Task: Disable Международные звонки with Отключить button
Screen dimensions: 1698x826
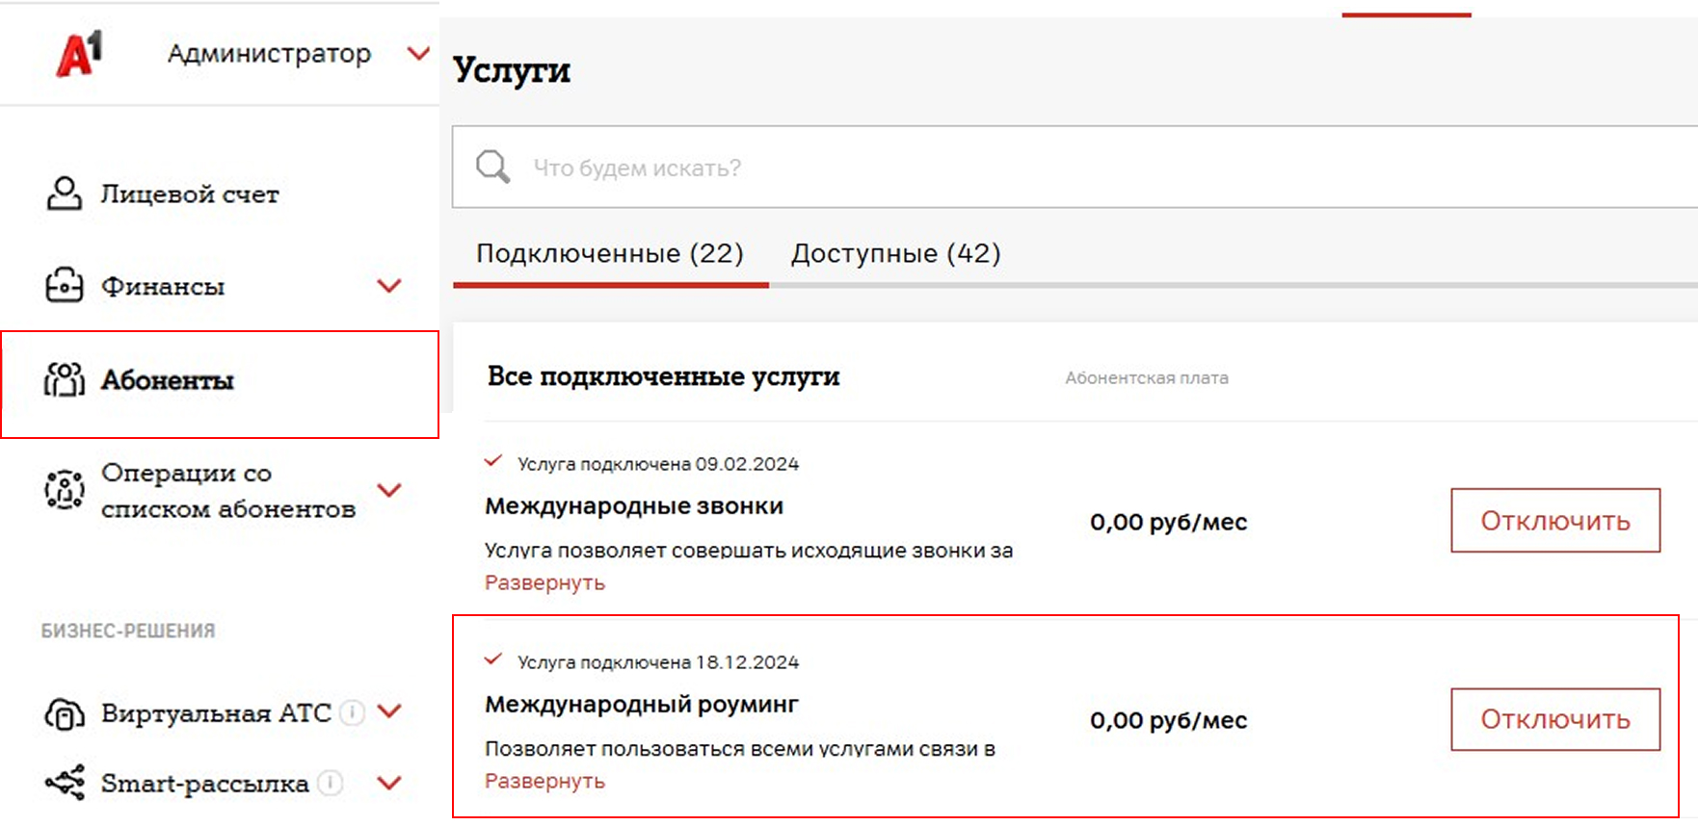Action: pyautogui.click(x=1554, y=521)
